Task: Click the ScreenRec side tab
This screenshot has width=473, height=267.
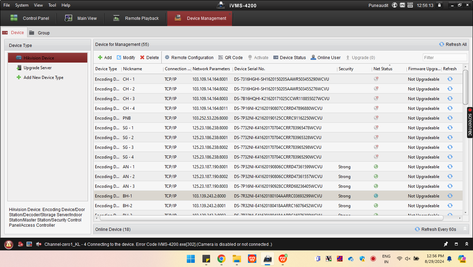Action: pos(470,122)
